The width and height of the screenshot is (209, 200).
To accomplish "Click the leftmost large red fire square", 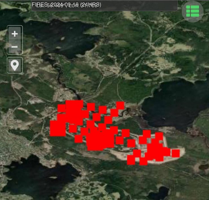I will 58,128.
